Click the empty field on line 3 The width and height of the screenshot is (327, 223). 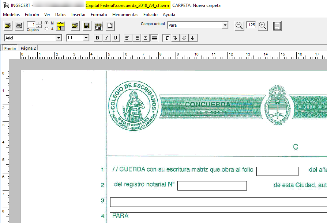click(x=218, y=202)
